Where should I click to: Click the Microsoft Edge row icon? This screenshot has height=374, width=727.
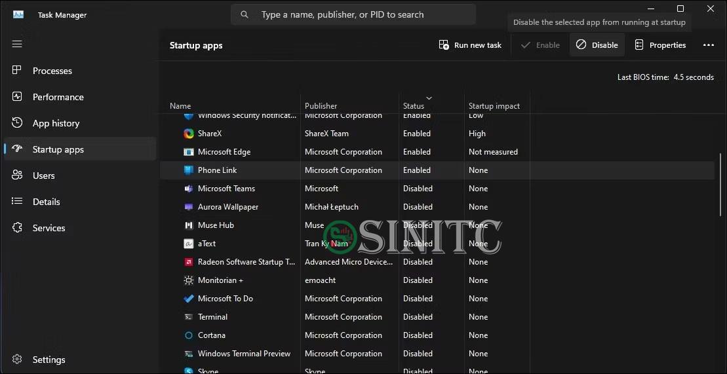189,152
